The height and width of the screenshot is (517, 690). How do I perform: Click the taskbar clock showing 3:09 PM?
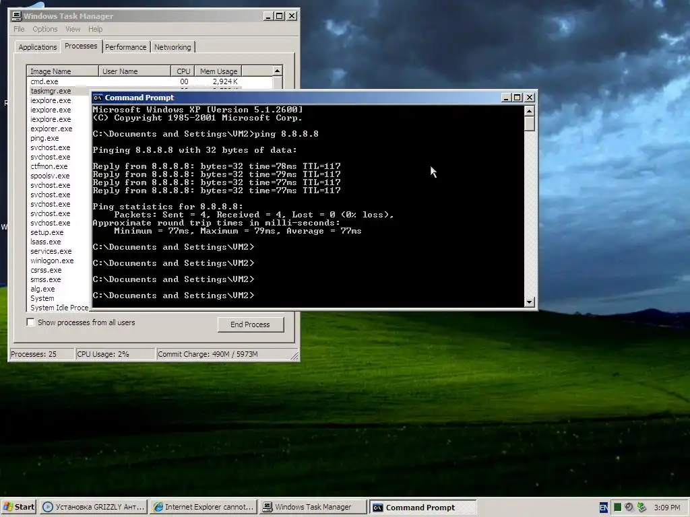[667, 508]
